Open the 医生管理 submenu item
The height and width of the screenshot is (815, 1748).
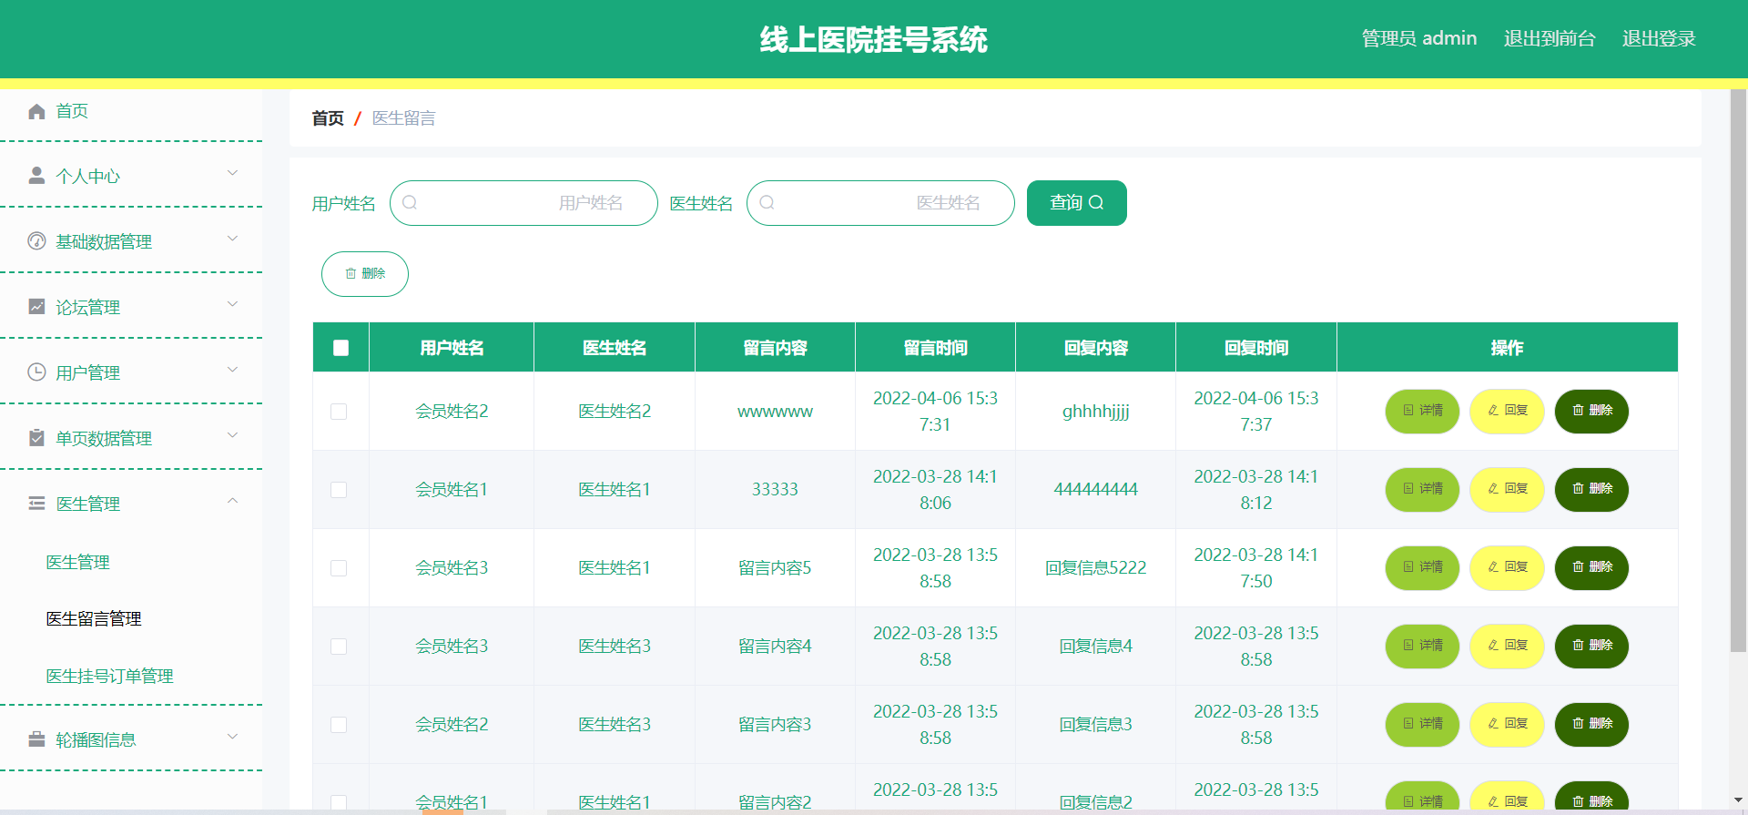(78, 563)
